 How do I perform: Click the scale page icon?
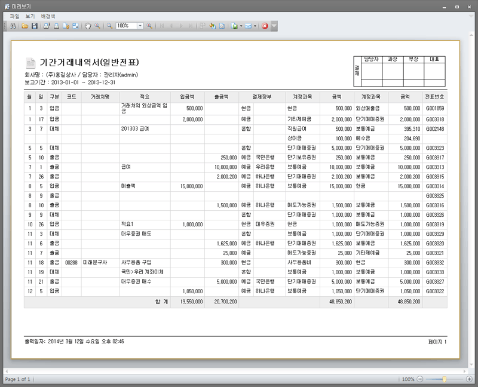75,26
